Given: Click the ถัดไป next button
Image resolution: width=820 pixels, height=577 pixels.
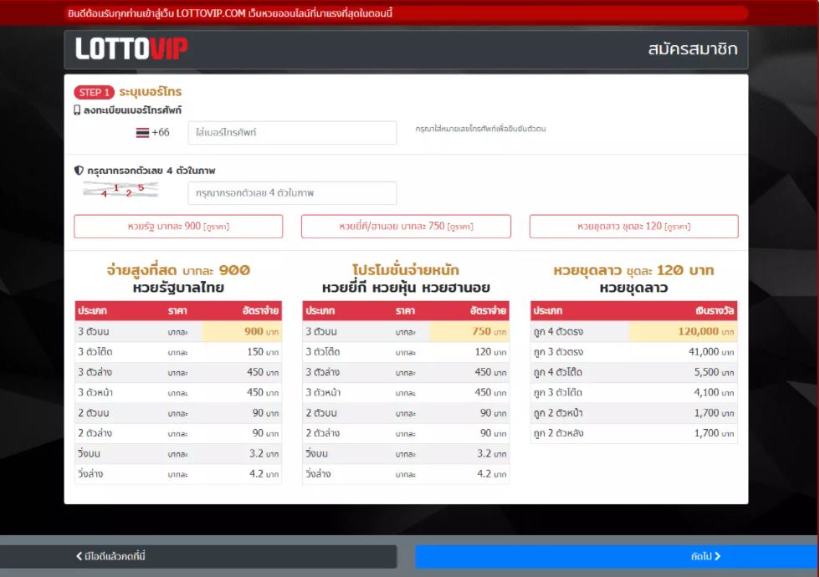Looking at the screenshot, I should tap(616, 557).
